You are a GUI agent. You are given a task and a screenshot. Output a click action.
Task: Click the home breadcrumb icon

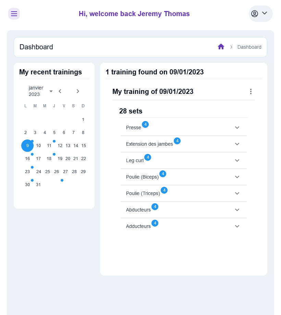pos(221,47)
